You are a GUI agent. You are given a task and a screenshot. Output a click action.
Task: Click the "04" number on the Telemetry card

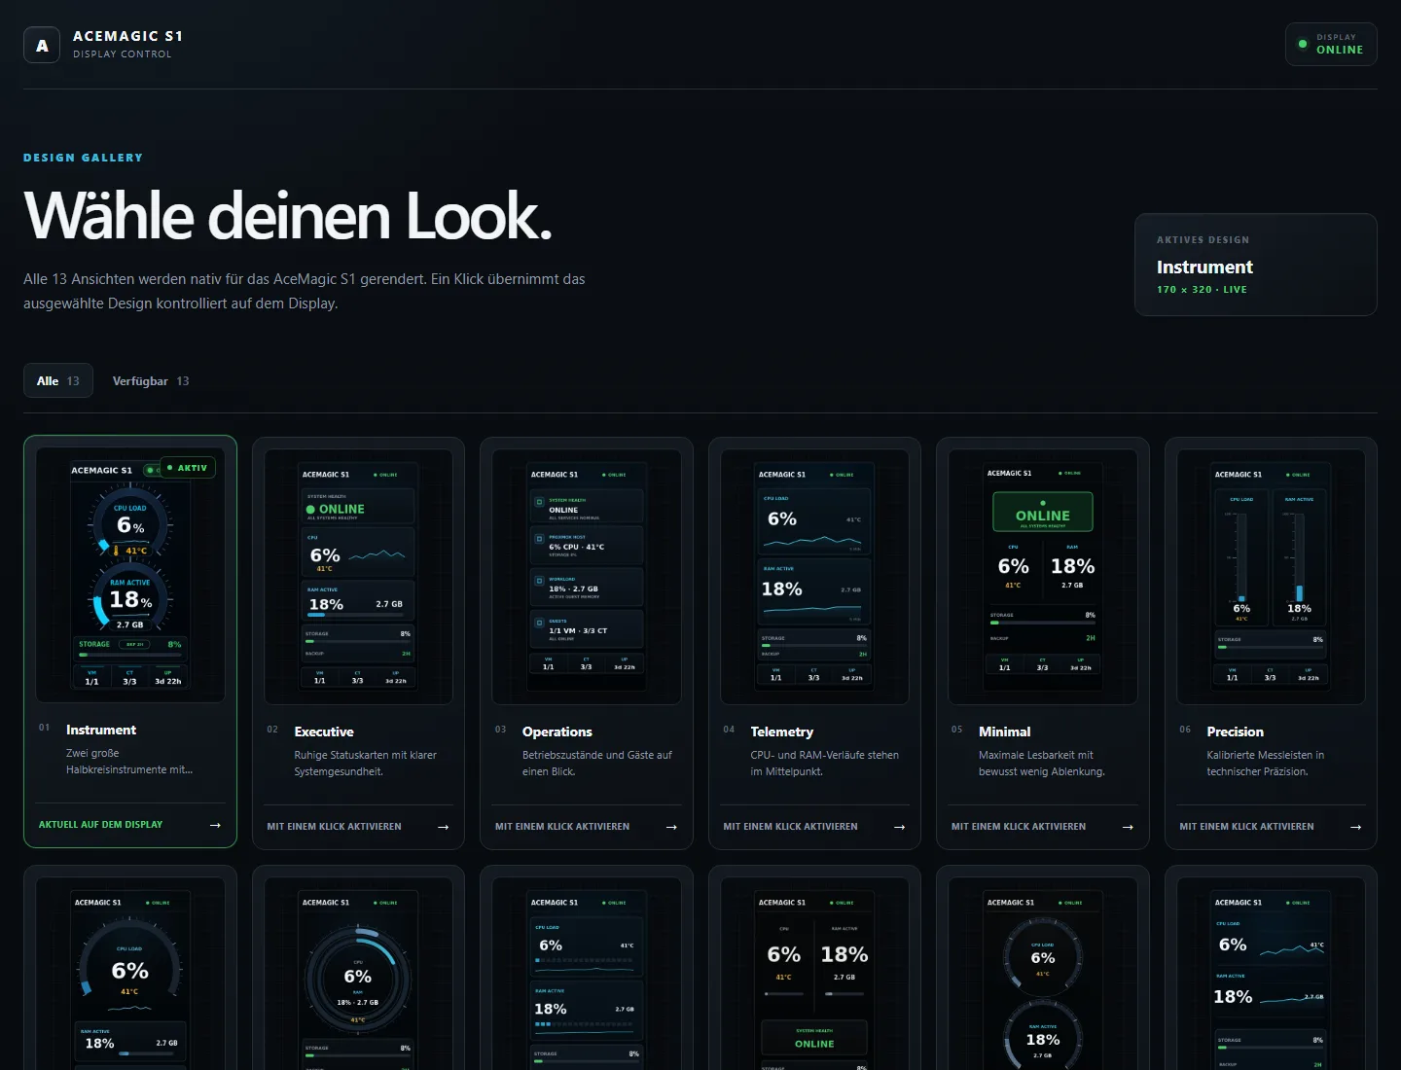(x=729, y=730)
